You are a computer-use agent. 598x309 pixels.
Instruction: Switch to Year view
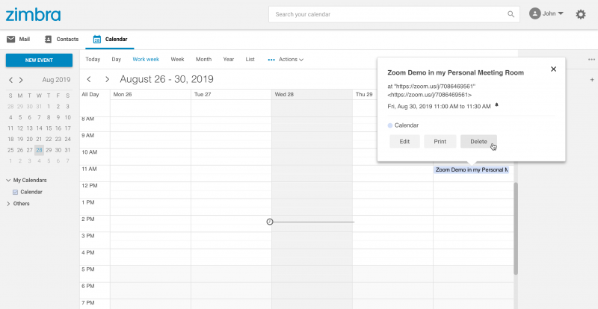pos(229,60)
